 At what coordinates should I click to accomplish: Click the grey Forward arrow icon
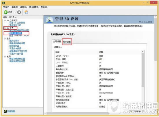19,12
